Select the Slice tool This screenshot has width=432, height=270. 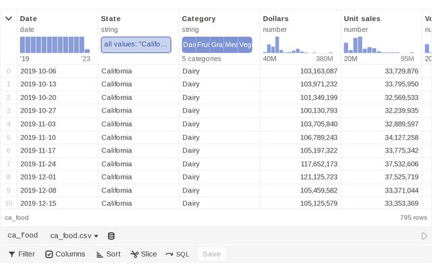(144, 254)
